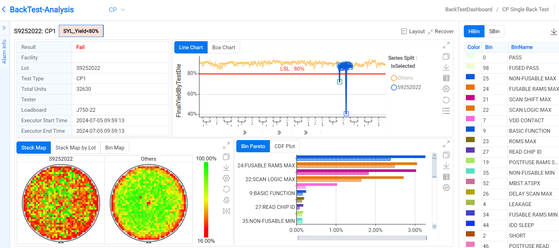This screenshot has height=248, width=559.
Task: Click the FUSABLE RAMS MAX color swatch
Action: [x=470, y=87]
